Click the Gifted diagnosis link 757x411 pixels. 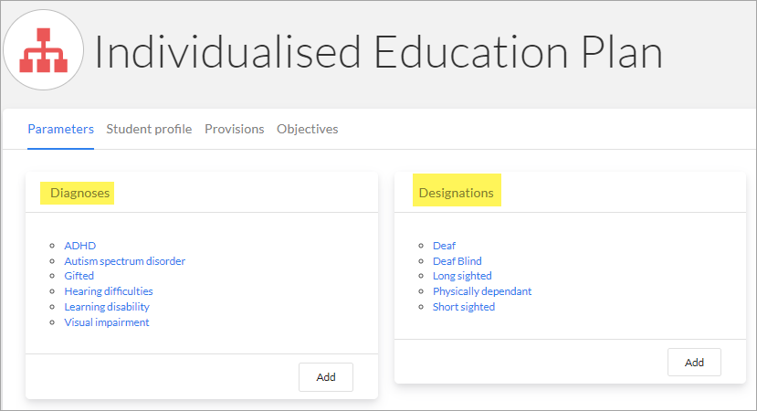[79, 276]
